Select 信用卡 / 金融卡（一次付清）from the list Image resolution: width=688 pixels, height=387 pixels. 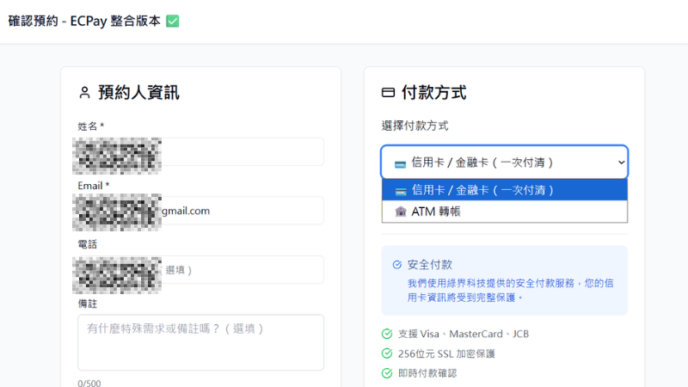pos(505,190)
